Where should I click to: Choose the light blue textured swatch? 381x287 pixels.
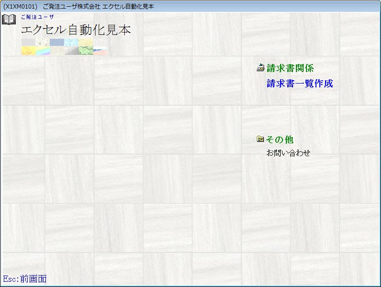pos(71,42)
